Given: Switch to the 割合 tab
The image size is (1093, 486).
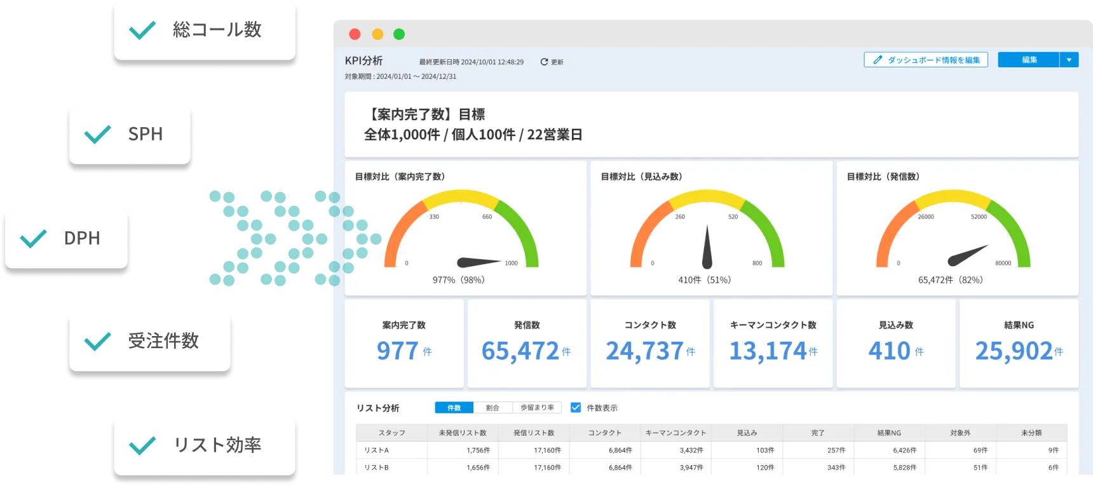Looking at the screenshot, I should click(x=492, y=408).
